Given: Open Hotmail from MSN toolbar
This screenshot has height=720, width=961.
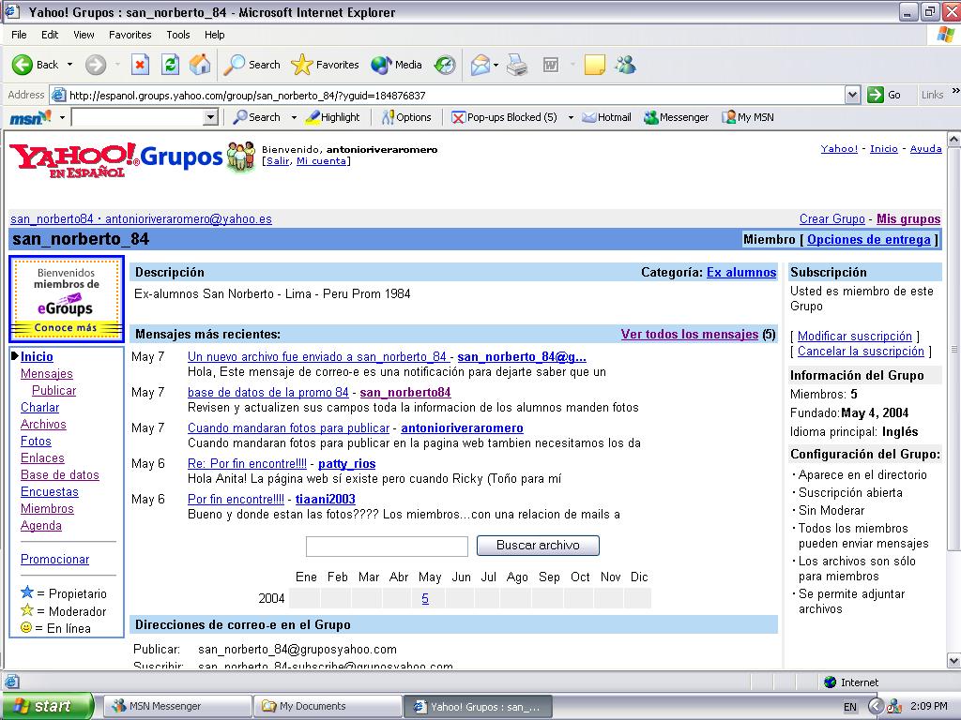Looking at the screenshot, I should (x=606, y=117).
